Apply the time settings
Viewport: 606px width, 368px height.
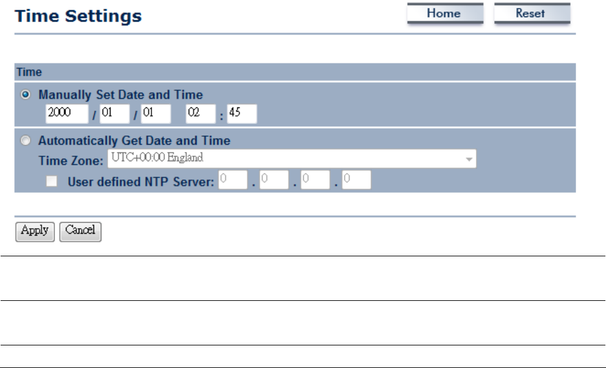point(35,231)
